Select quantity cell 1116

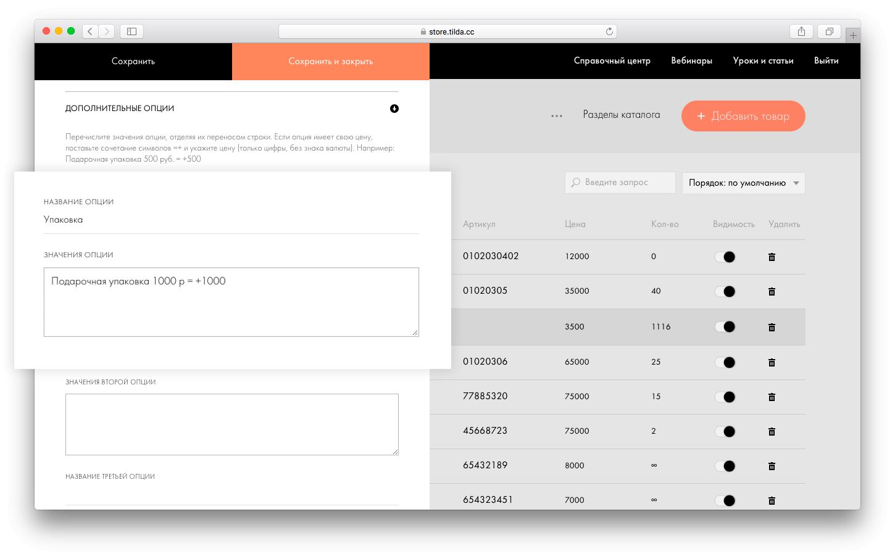click(x=661, y=326)
